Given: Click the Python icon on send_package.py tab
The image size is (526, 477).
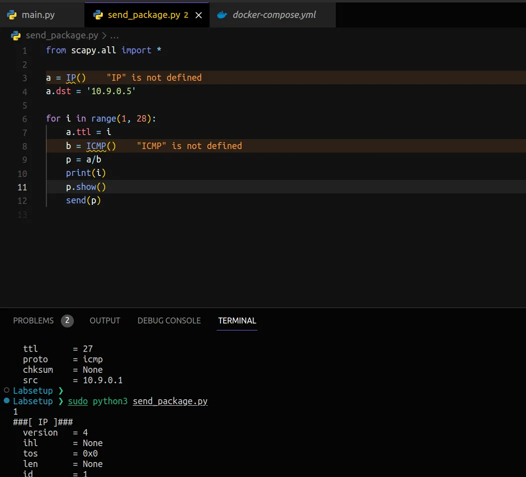Looking at the screenshot, I should 98,15.
